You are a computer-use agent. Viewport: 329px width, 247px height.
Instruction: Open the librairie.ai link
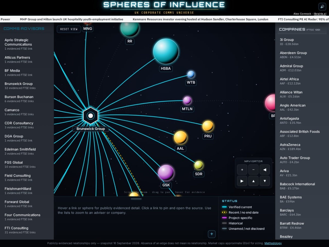[320, 14]
